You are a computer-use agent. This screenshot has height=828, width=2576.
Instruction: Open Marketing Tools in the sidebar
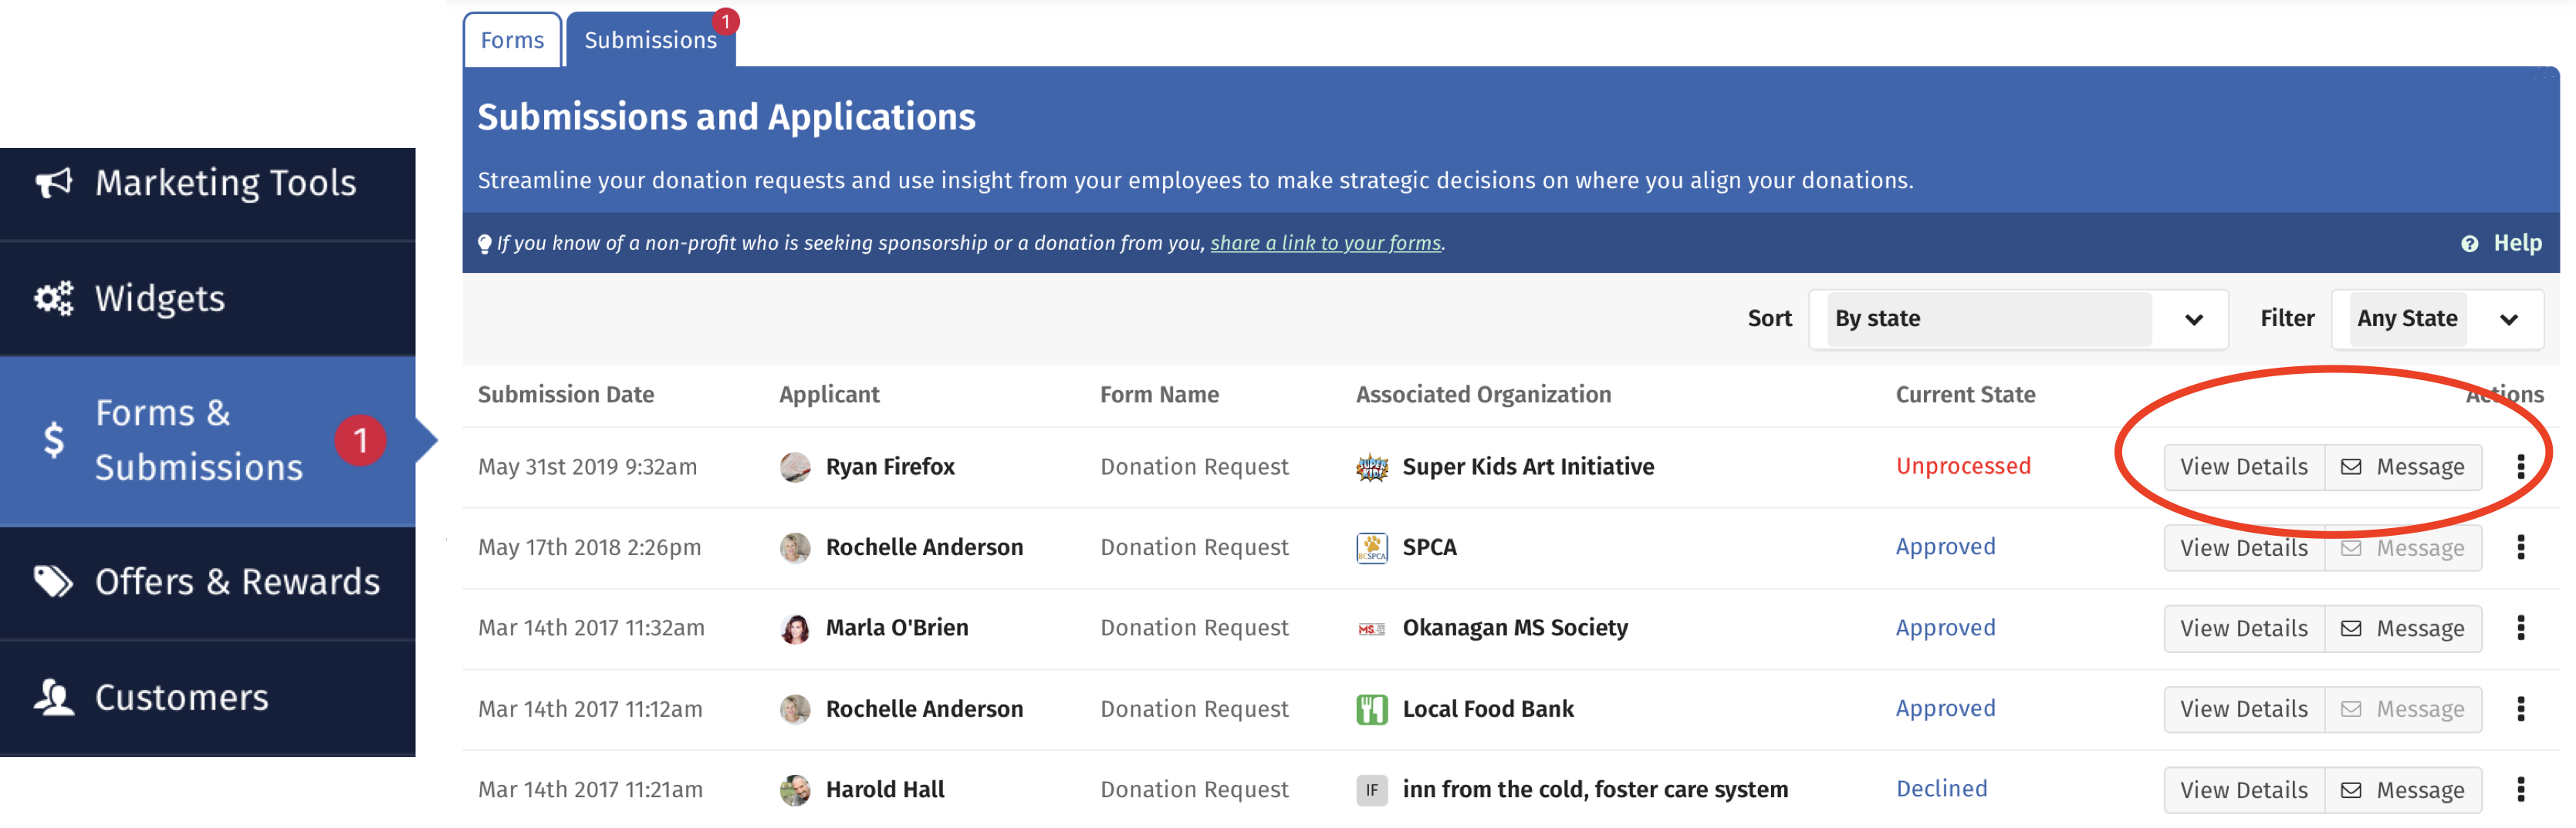(207, 194)
